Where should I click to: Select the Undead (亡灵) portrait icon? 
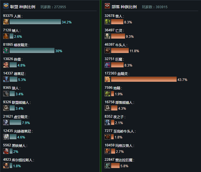[x=107, y=36]
